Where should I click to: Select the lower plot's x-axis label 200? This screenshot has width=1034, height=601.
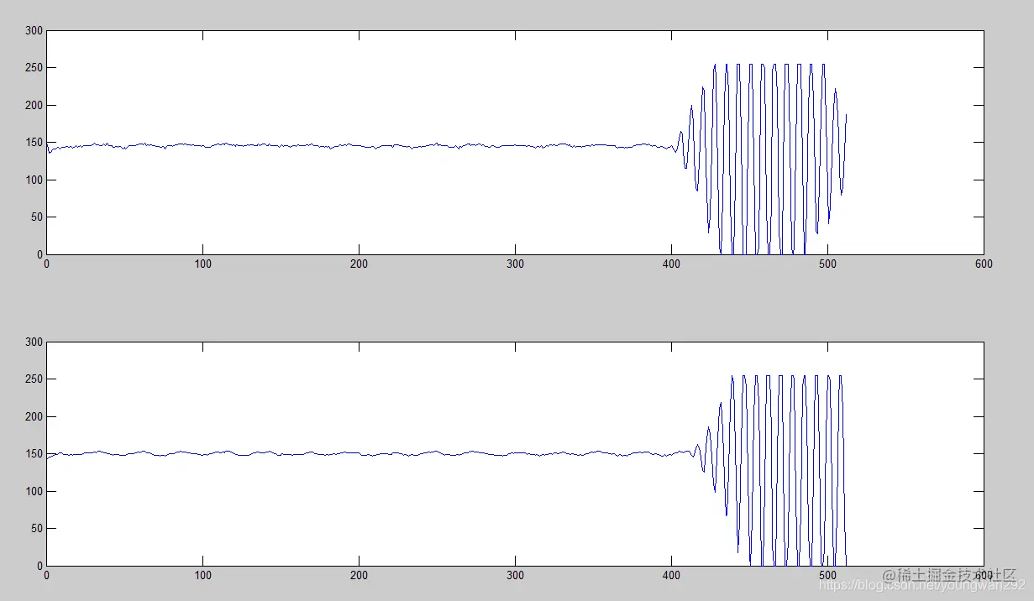(359, 575)
